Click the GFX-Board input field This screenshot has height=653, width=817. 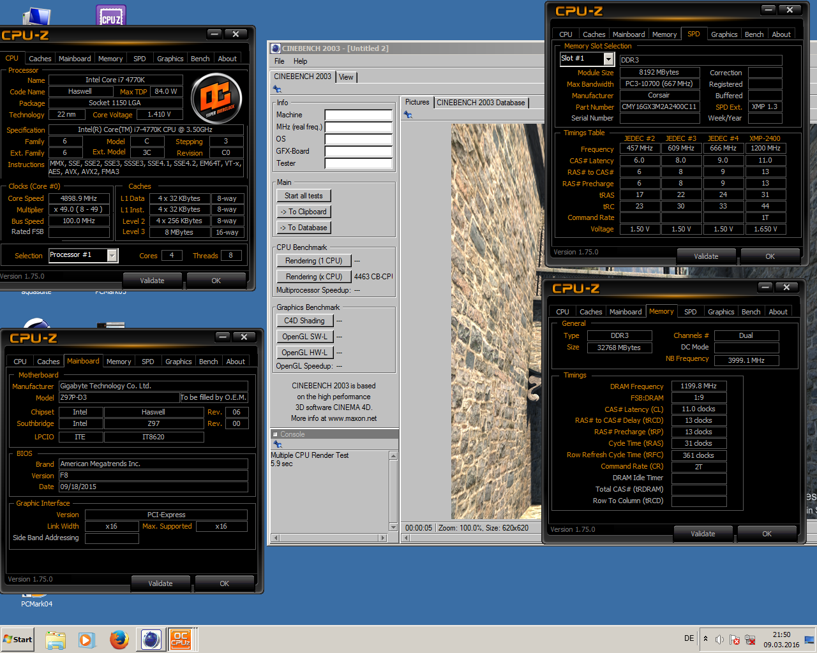pyautogui.click(x=358, y=151)
